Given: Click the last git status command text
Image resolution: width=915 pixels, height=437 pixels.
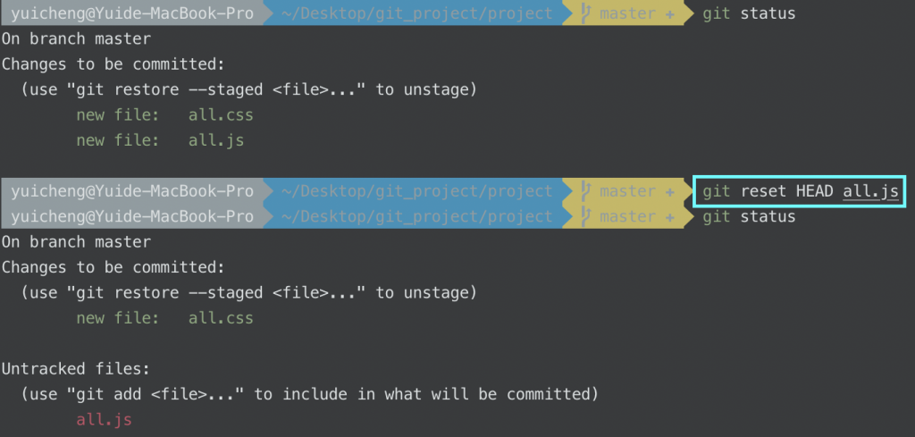Looking at the screenshot, I should pyautogui.click(x=749, y=217).
